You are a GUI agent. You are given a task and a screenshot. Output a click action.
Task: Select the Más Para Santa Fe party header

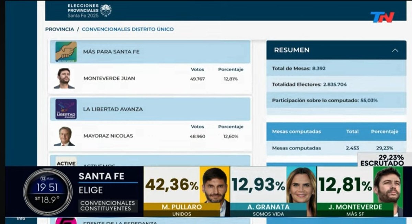(x=150, y=52)
